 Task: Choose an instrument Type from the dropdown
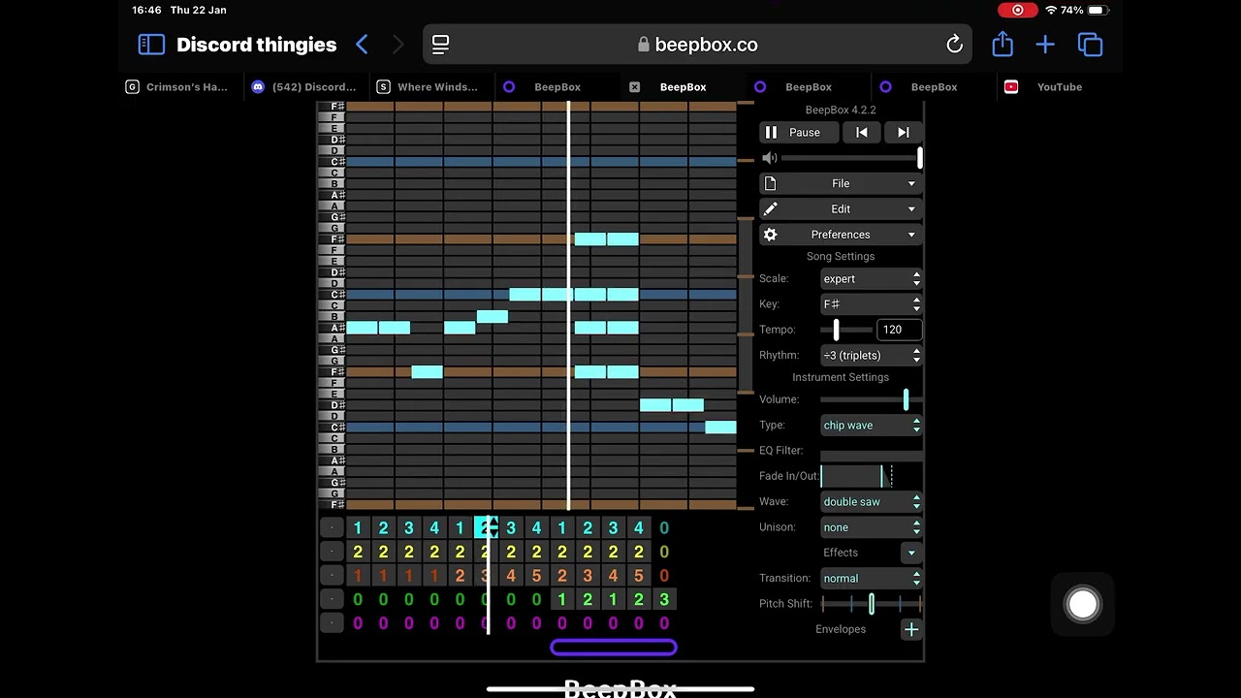871,426
